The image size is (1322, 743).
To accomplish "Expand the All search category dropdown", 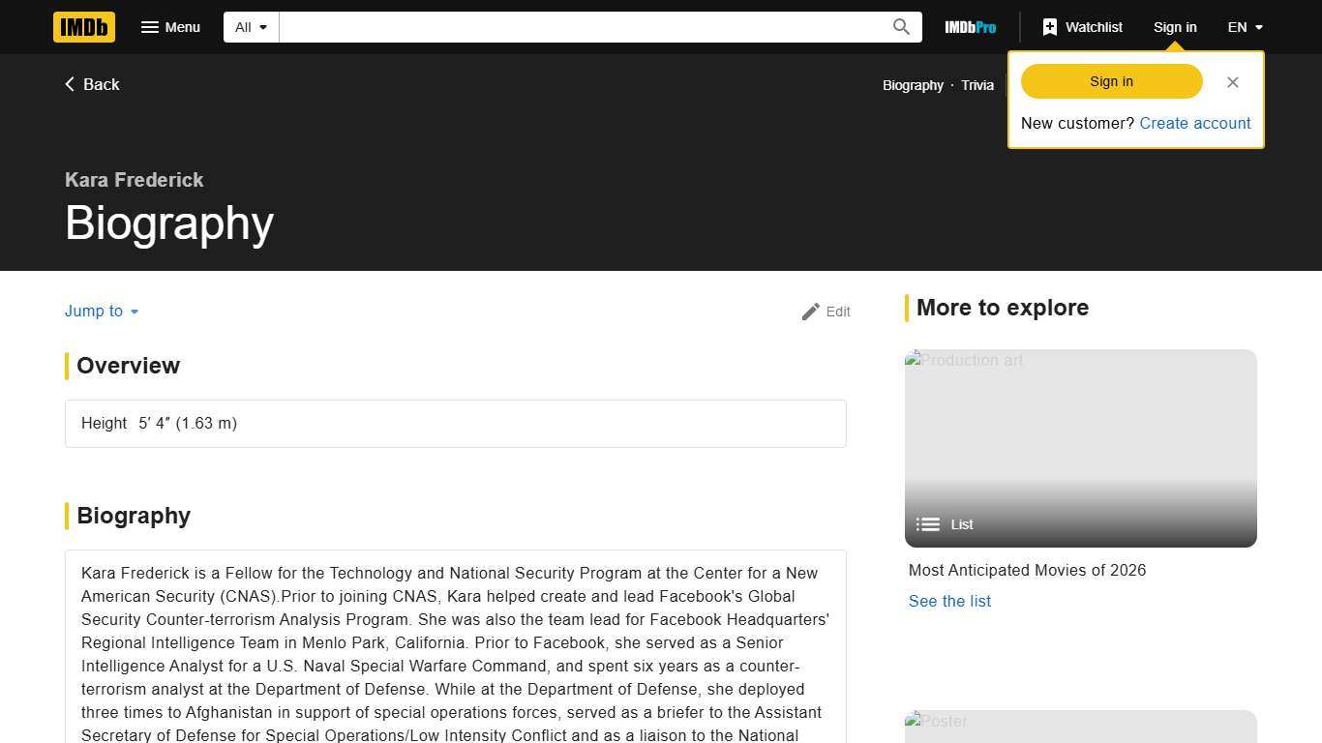I will pos(251,27).
